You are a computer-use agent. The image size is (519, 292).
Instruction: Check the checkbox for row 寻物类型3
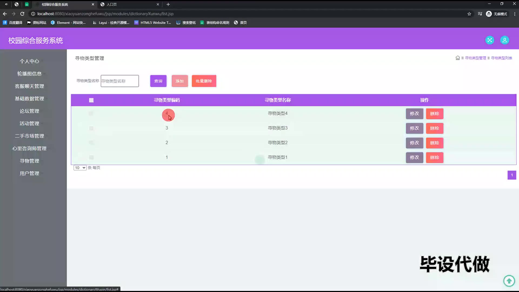pos(91,128)
